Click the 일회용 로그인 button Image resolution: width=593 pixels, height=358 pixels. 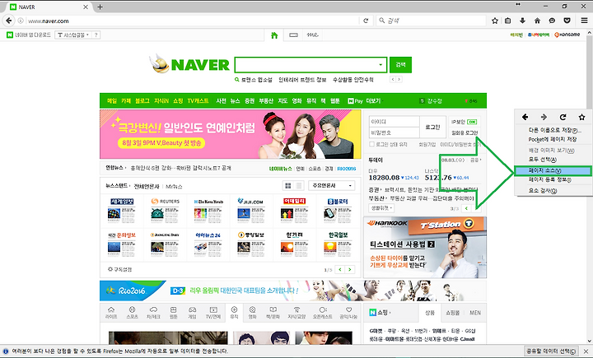(x=465, y=133)
